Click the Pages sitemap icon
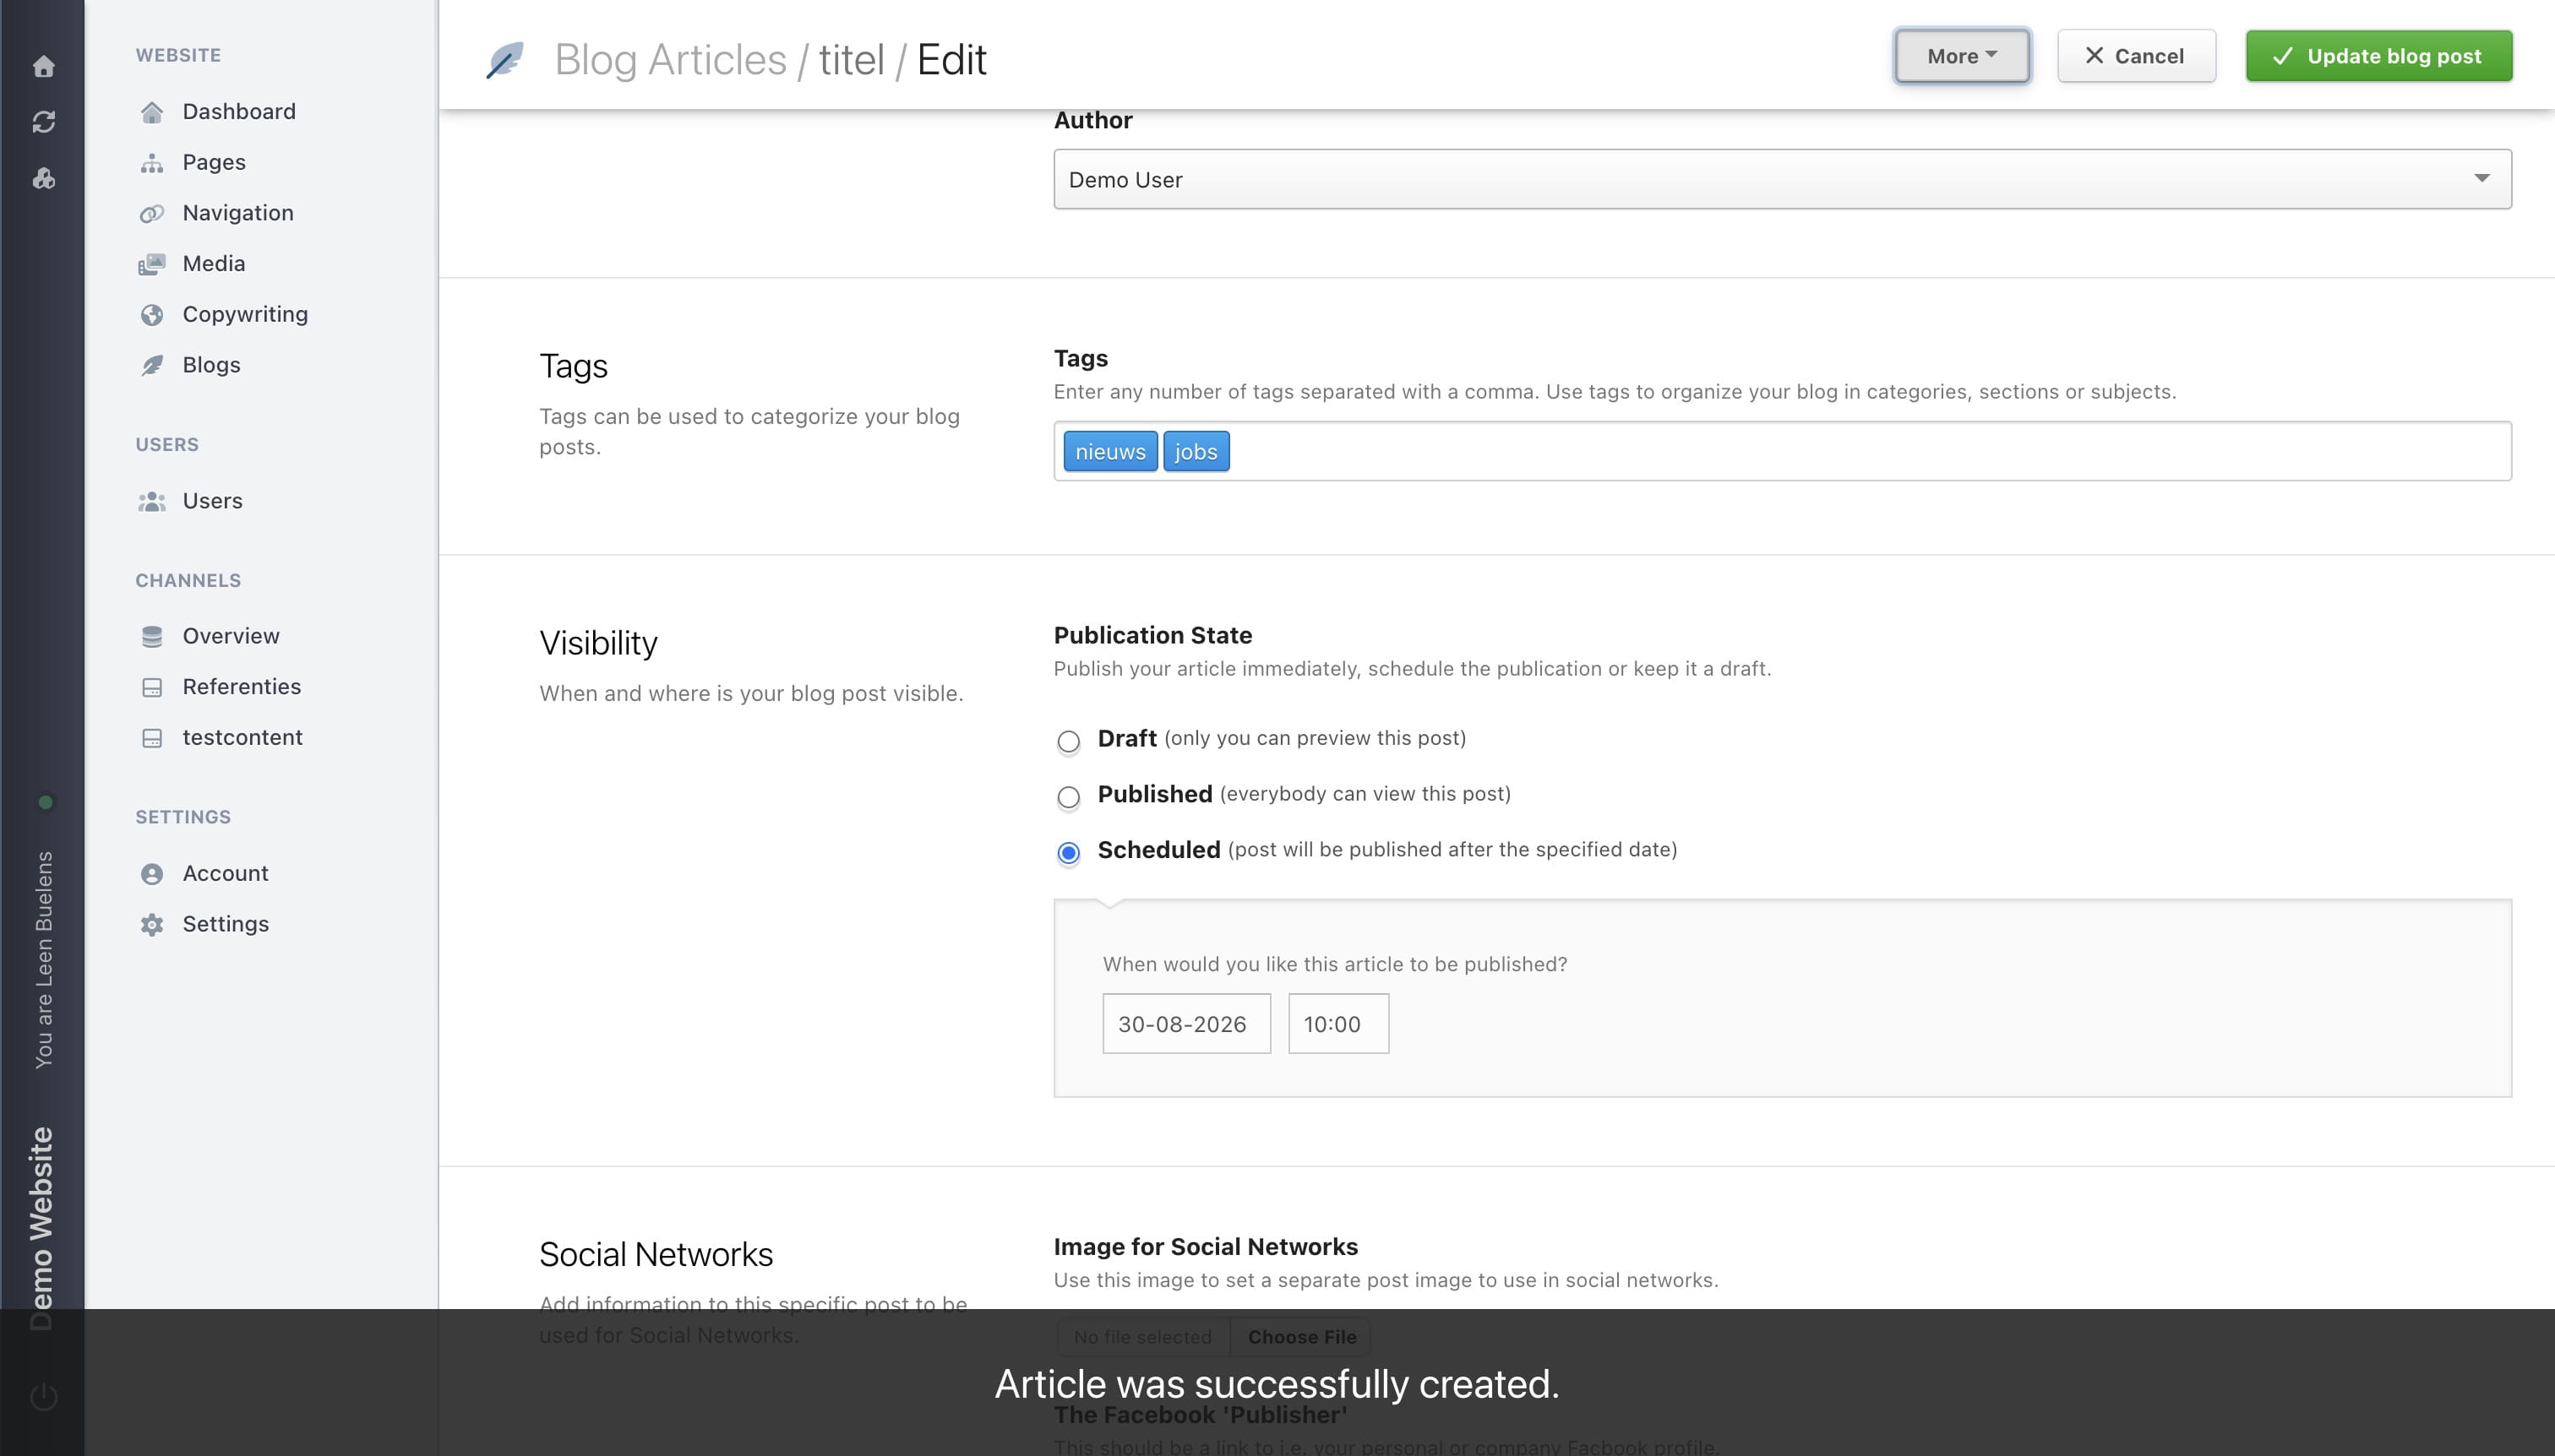The width and height of the screenshot is (2555, 1456). tap(152, 163)
